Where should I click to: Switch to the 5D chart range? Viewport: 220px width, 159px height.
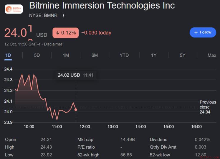(37, 55)
